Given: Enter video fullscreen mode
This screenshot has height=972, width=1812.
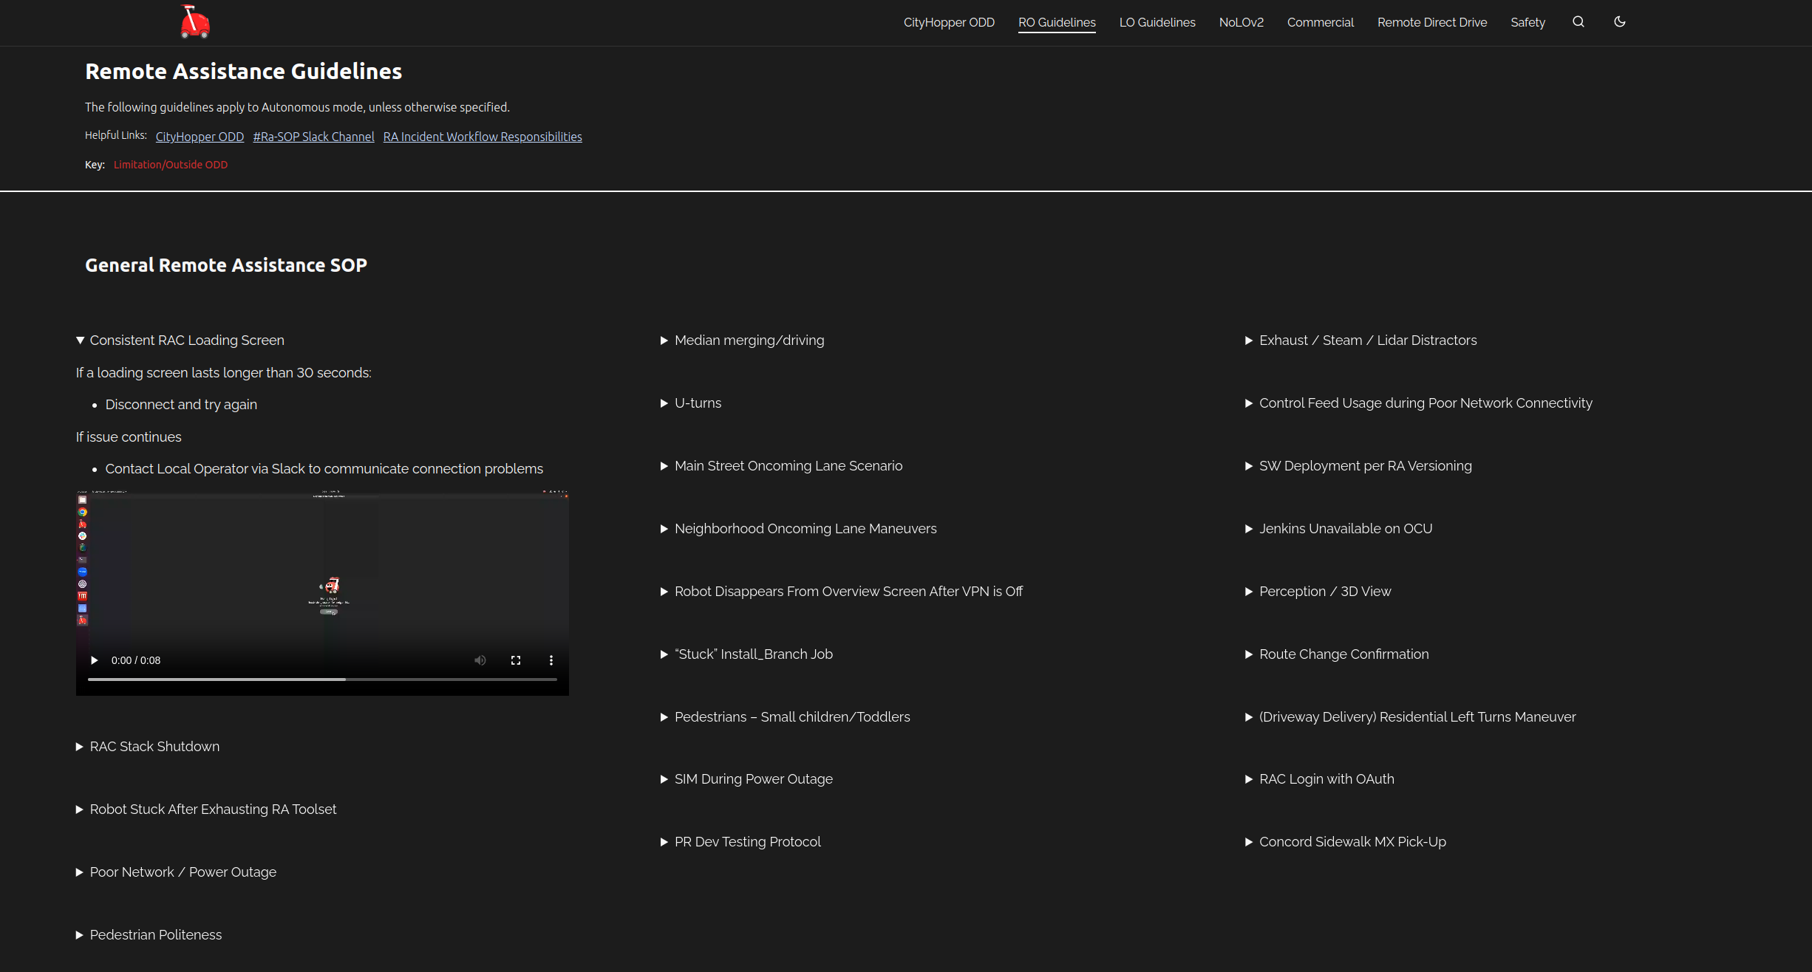Looking at the screenshot, I should click(x=516, y=660).
